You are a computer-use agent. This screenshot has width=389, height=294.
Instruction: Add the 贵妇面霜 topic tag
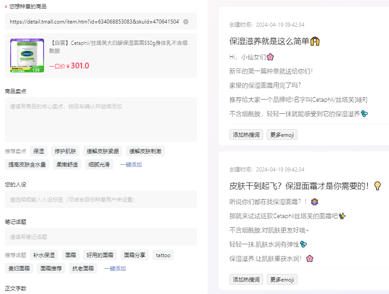click(x=19, y=269)
